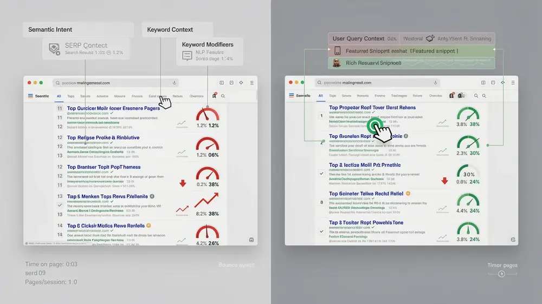Open the 'Tap 3 Tositer Ropt Powehls Tone' result

(366, 222)
